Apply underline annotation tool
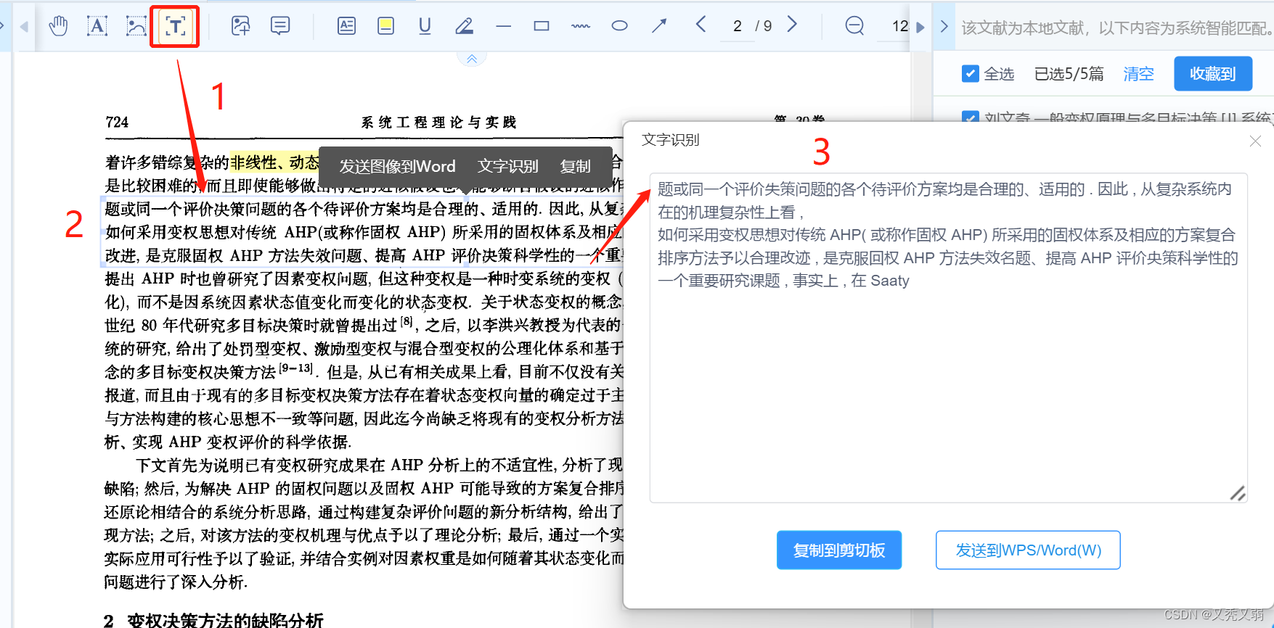 click(x=425, y=26)
